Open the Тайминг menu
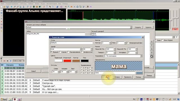This screenshot has width=180, height=101. point(31,4)
